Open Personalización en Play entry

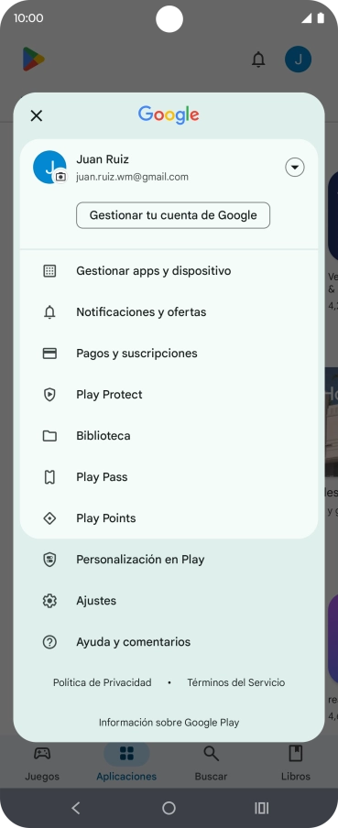[x=169, y=560]
